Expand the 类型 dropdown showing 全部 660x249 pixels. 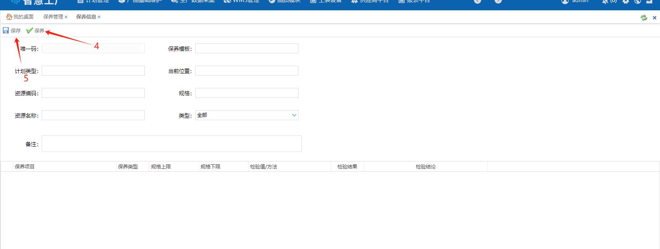(294, 115)
